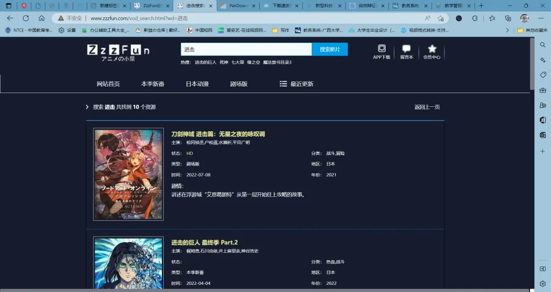This screenshot has width=551, height=292.
Task: Open the 写作 bookmarks folder
Action: 281,30
